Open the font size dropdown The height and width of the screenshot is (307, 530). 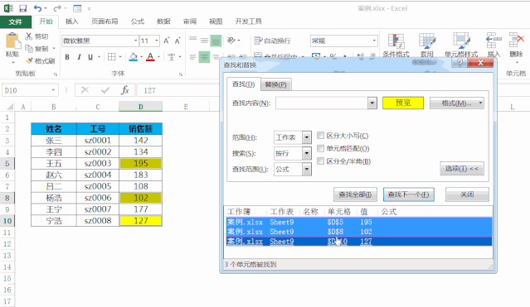click(157, 41)
